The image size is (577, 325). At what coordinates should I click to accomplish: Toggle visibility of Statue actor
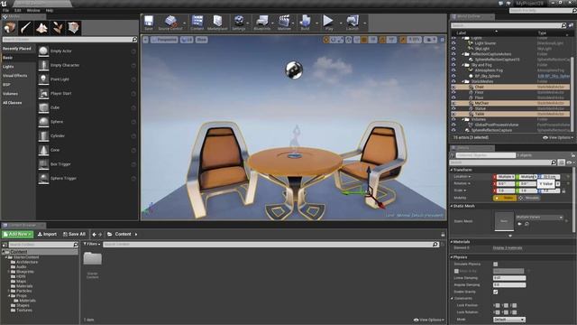click(453, 108)
